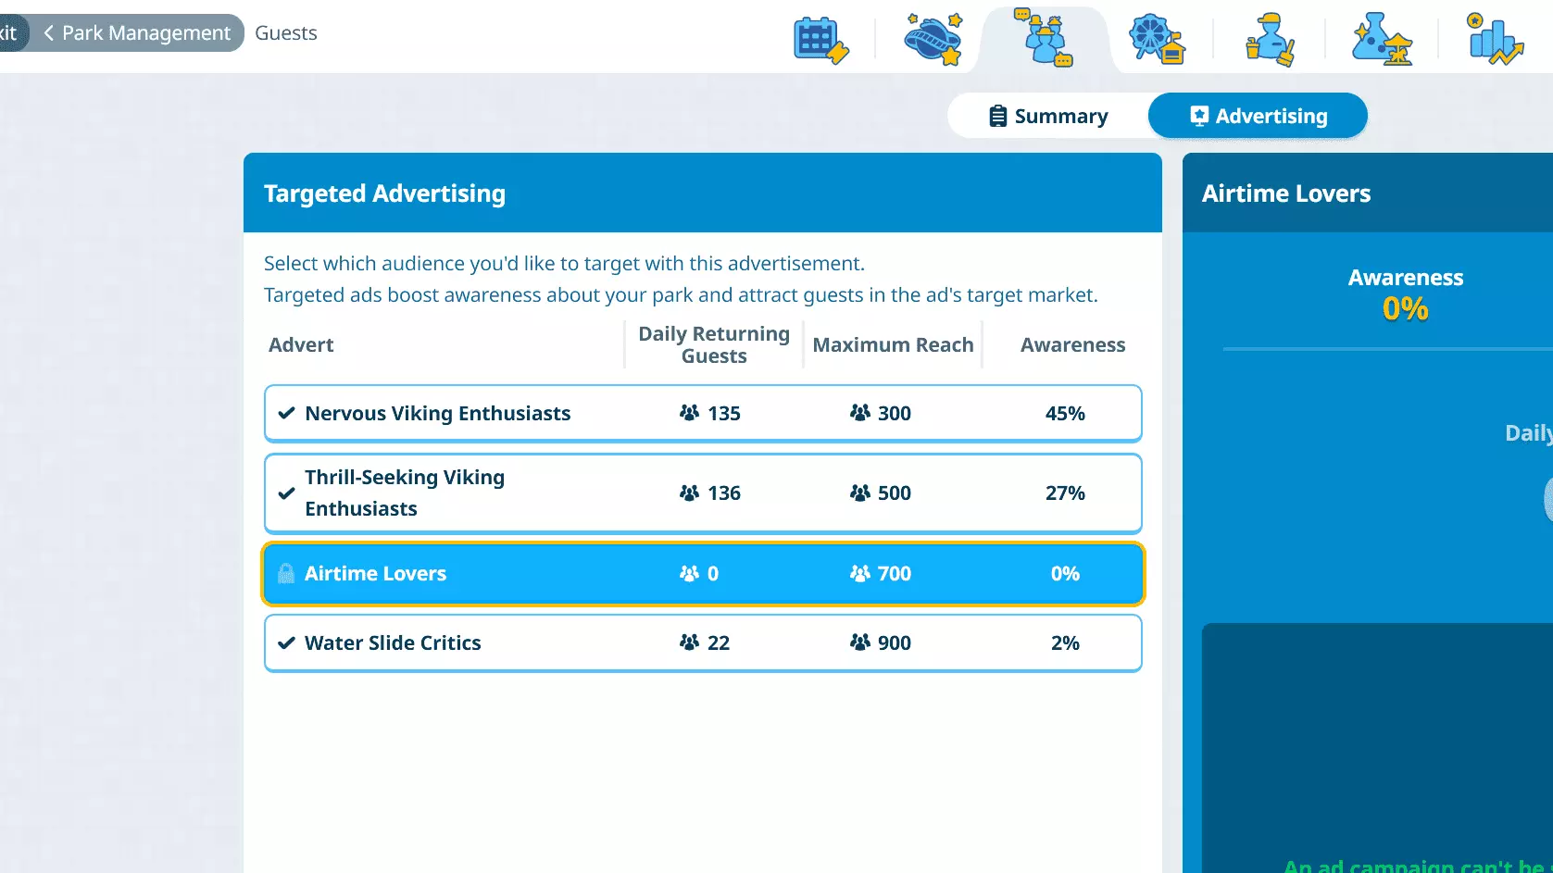
Task: Click the planet with stars icon
Action: [933, 40]
